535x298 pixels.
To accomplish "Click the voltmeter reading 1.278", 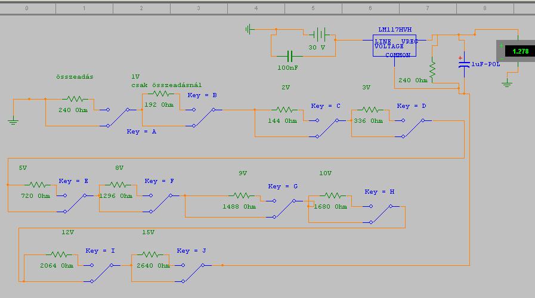I will [516, 51].
